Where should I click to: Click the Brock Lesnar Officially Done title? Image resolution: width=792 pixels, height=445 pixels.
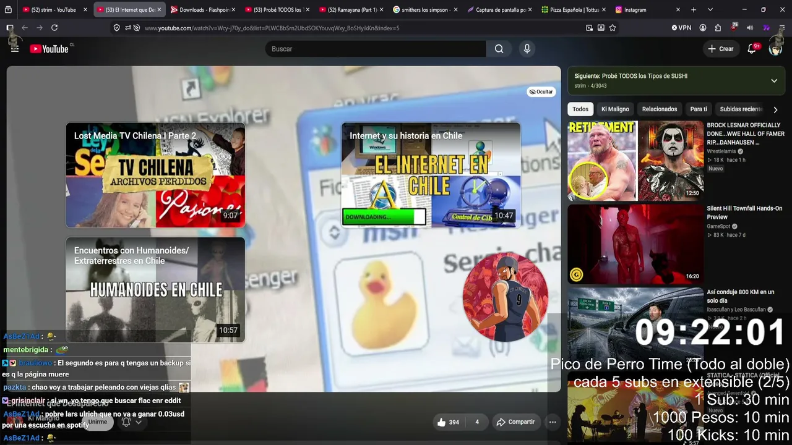746,134
